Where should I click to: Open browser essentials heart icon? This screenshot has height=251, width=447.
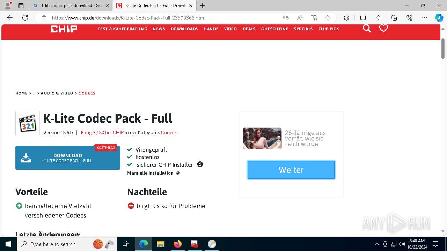[x=409, y=18]
